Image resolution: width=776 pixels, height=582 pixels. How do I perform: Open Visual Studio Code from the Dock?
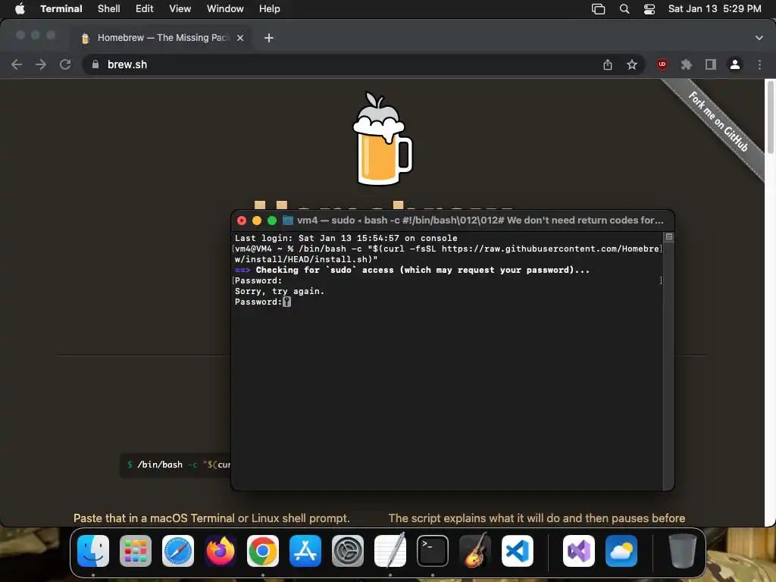[517, 551]
